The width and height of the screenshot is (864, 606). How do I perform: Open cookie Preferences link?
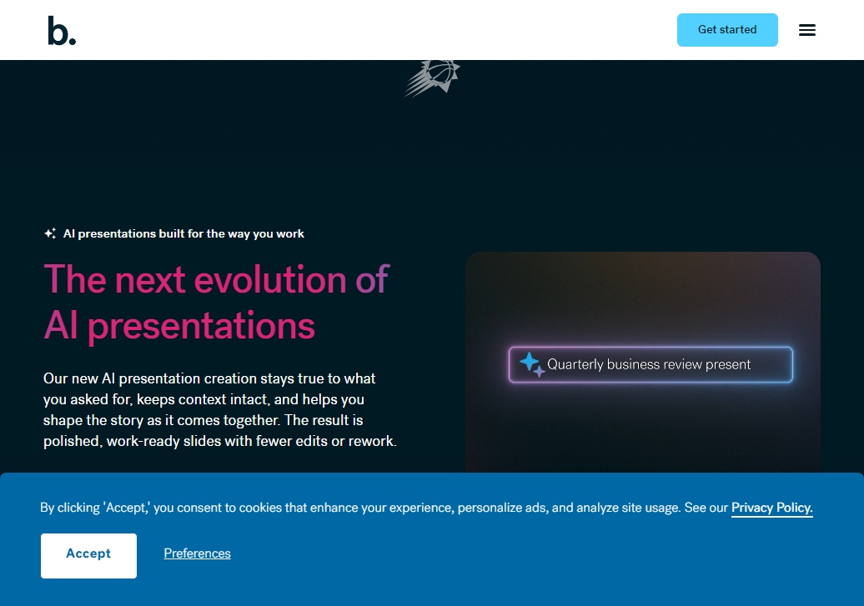pos(198,553)
